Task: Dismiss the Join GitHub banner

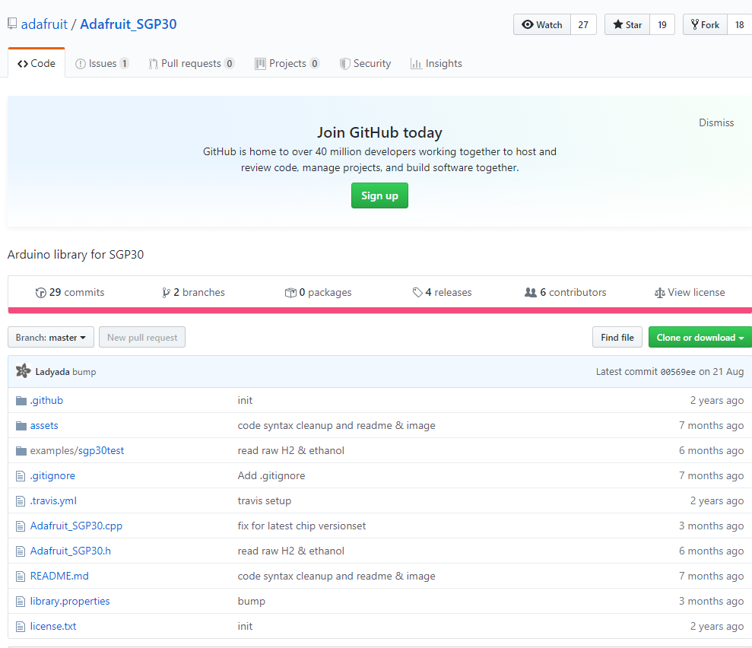Action: pos(716,122)
